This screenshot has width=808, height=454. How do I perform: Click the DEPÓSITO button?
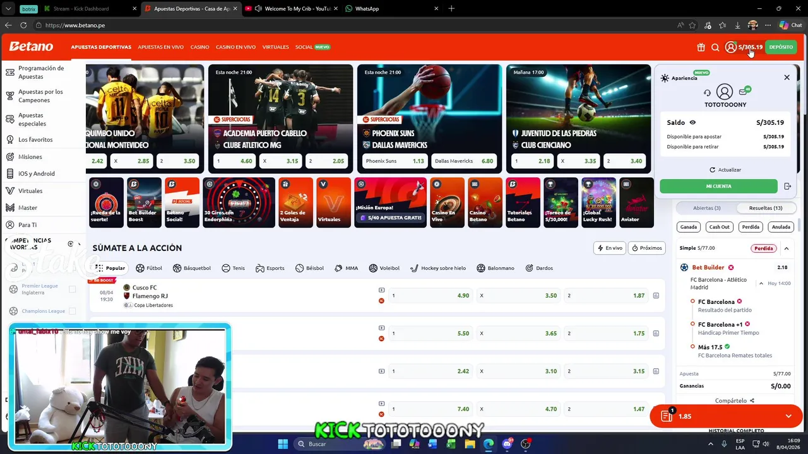point(781,47)
